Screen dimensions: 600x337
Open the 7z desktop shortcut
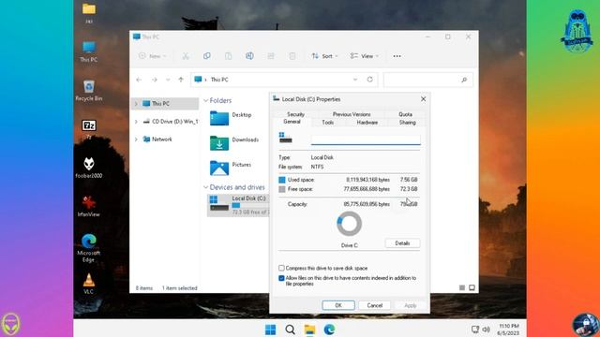[89, 129]
